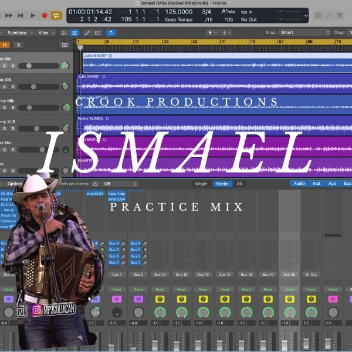This screenshot has height=352, width=352.
Task: Click the purple waveform icon on Bus 2 channel
Action: pyautogui.click(x=138, y=299)
